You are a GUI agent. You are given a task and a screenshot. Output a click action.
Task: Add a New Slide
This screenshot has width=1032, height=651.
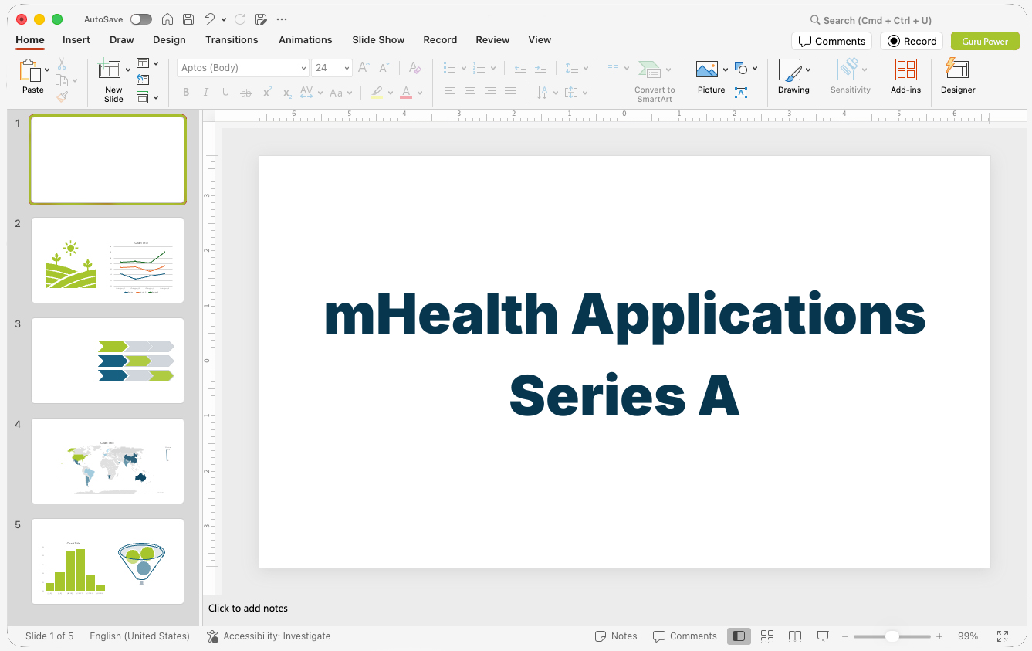coord(110,69)
